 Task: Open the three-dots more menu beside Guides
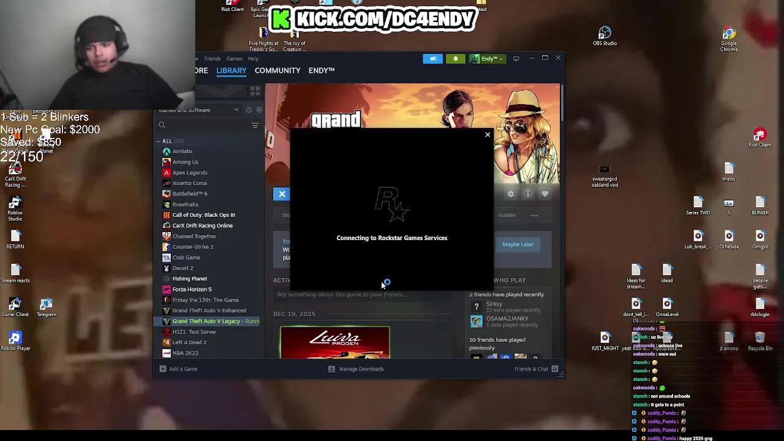tap(534, 215)
